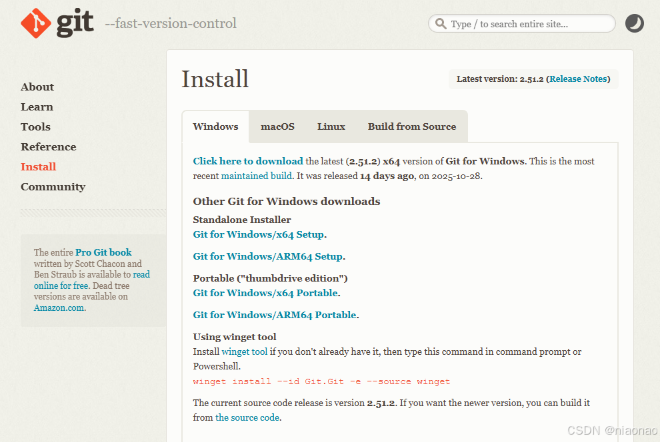Switch to the Linux tab
The image size is (660, 442).
click(331, 126)
